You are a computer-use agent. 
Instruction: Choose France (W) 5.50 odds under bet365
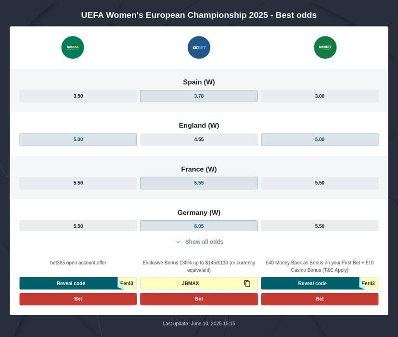coord(78,183)
